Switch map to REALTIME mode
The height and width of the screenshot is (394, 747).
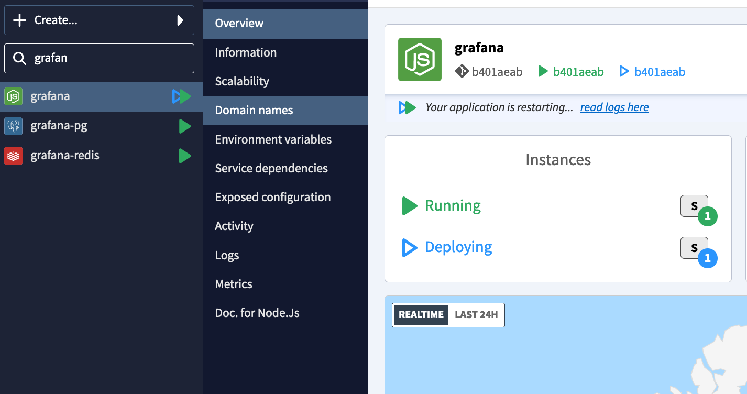tap(421, 315)
